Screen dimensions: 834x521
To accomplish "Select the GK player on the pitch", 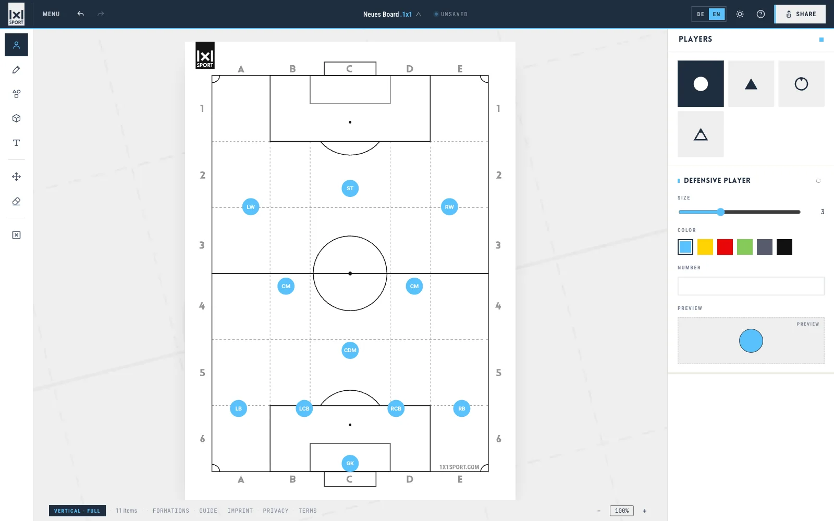I will [x=350, y=463].
